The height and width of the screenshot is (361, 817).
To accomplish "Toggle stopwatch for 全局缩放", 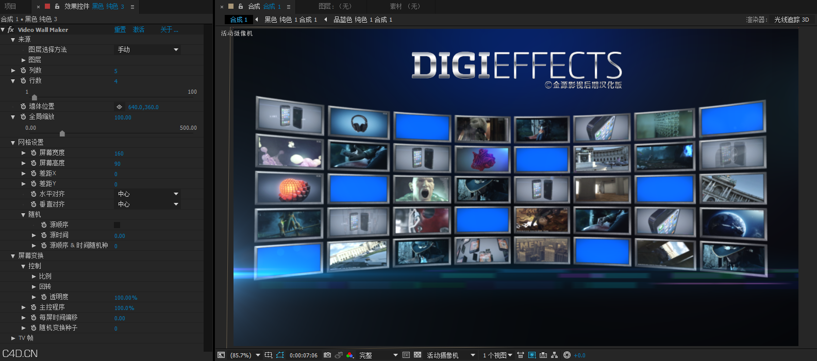I will [x=23, y=117].
